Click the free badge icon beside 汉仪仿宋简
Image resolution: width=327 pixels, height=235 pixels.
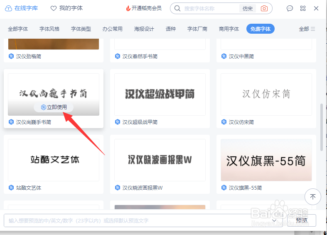click(224, 122)
